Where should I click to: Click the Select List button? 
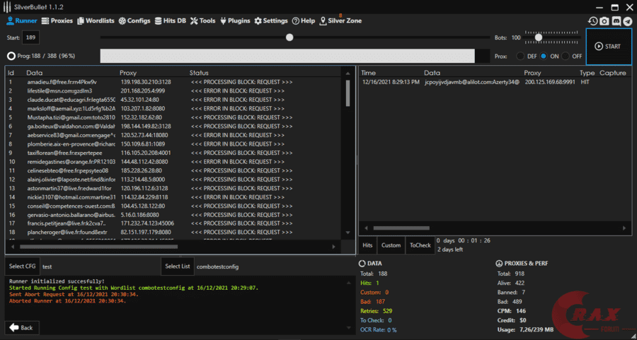click(x=177, y=266)
